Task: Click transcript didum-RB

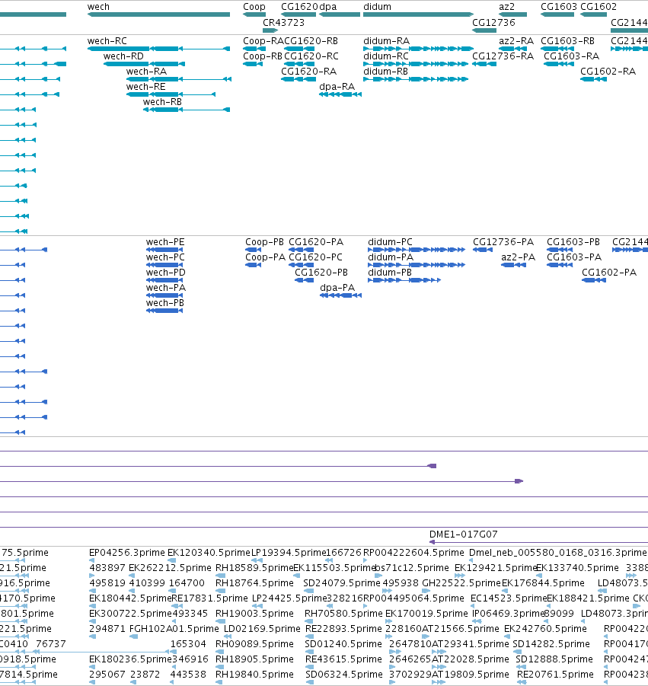Action: (385, 72)
